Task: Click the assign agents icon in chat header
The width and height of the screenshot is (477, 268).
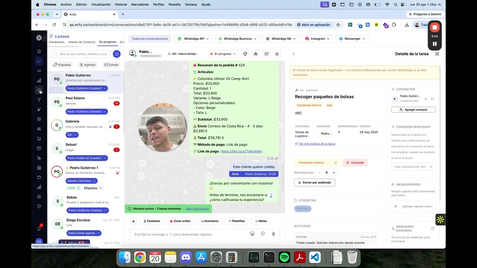Action: point(256,54)
